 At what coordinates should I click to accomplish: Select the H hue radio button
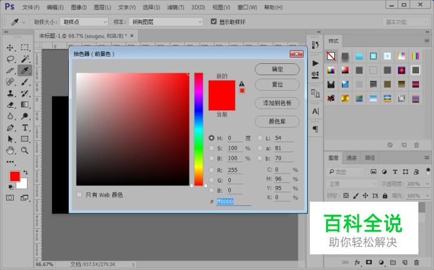coord(211,138)
